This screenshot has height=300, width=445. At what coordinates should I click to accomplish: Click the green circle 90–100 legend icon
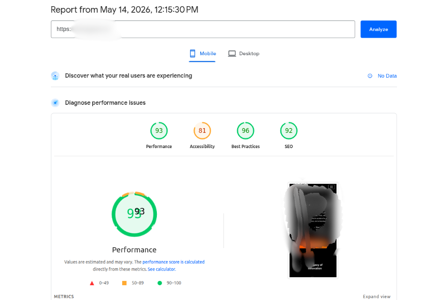click(160, 283)
